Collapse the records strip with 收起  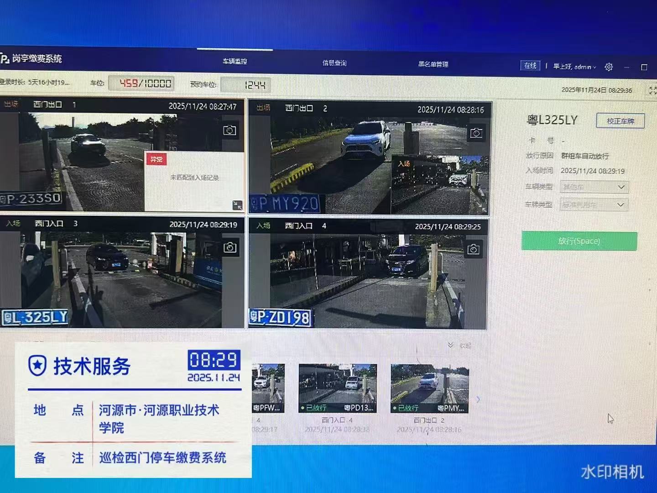coord(460,346)
